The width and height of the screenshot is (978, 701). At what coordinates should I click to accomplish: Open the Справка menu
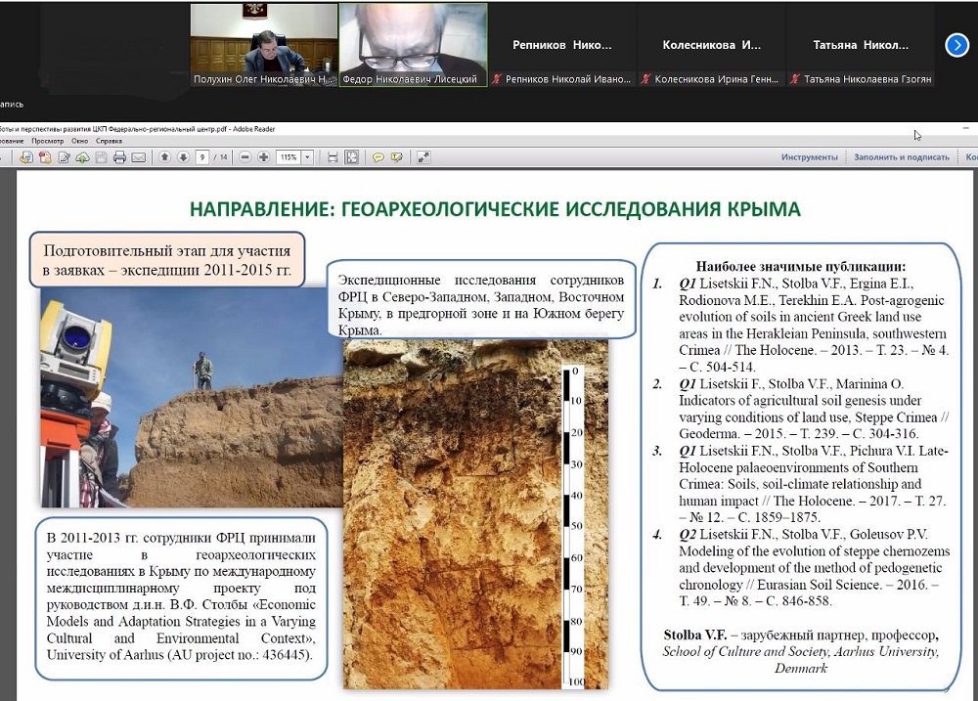pyautogui.click(x=110, y=141)
